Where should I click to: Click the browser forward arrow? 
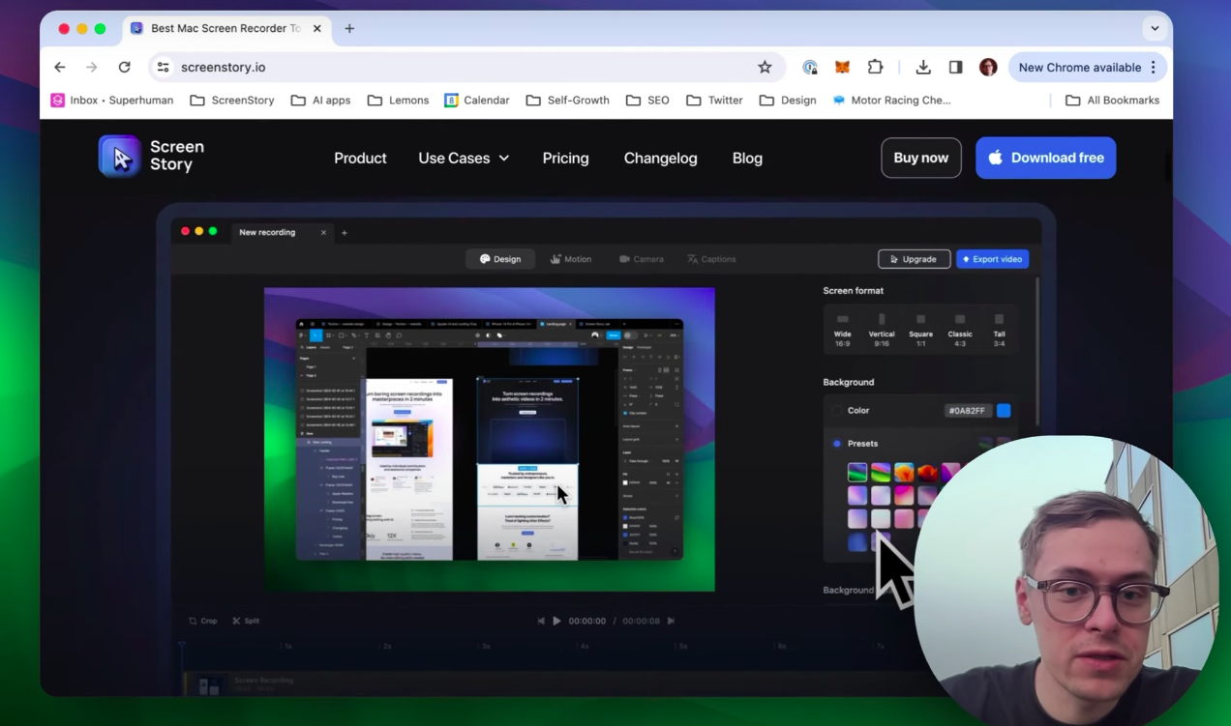click(92, 68)
